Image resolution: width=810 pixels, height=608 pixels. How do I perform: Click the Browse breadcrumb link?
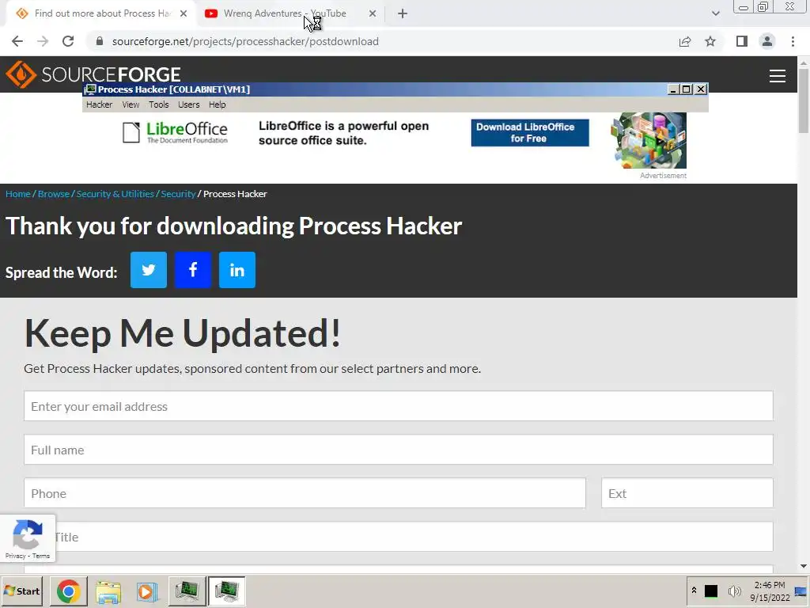click(x=54, y=194)
